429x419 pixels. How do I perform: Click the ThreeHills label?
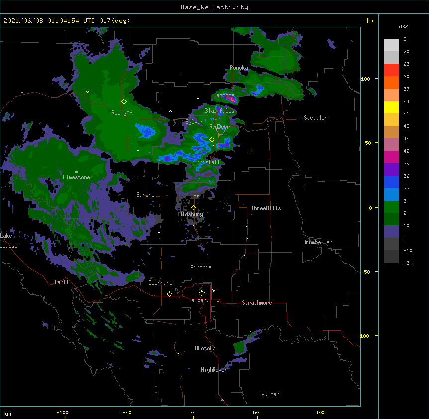pos(266,208)
